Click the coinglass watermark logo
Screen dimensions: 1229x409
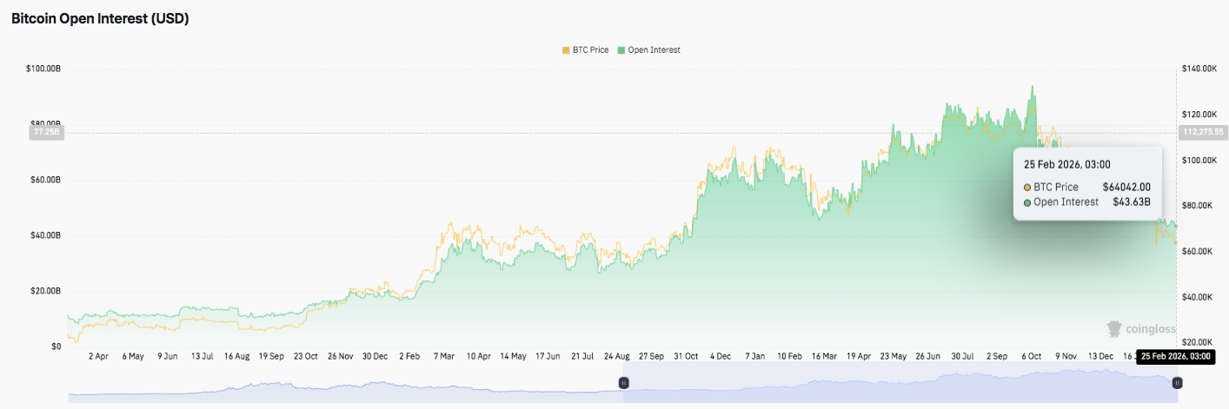click(x=1140, y=329)
